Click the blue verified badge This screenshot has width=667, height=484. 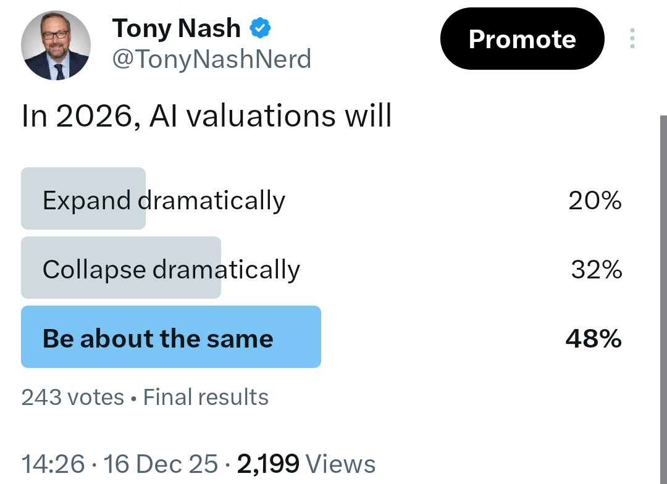pos(259,28)
